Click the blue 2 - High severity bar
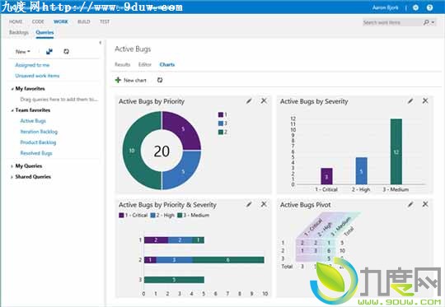The height and width of the screenshot is (307, 445). coord(361,171)
